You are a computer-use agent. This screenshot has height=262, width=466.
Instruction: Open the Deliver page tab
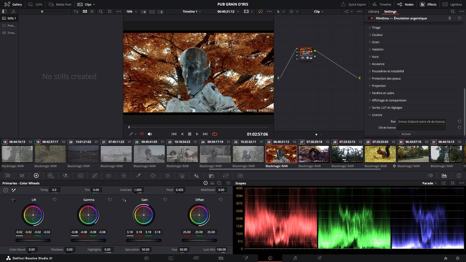[x=319, y=258]
